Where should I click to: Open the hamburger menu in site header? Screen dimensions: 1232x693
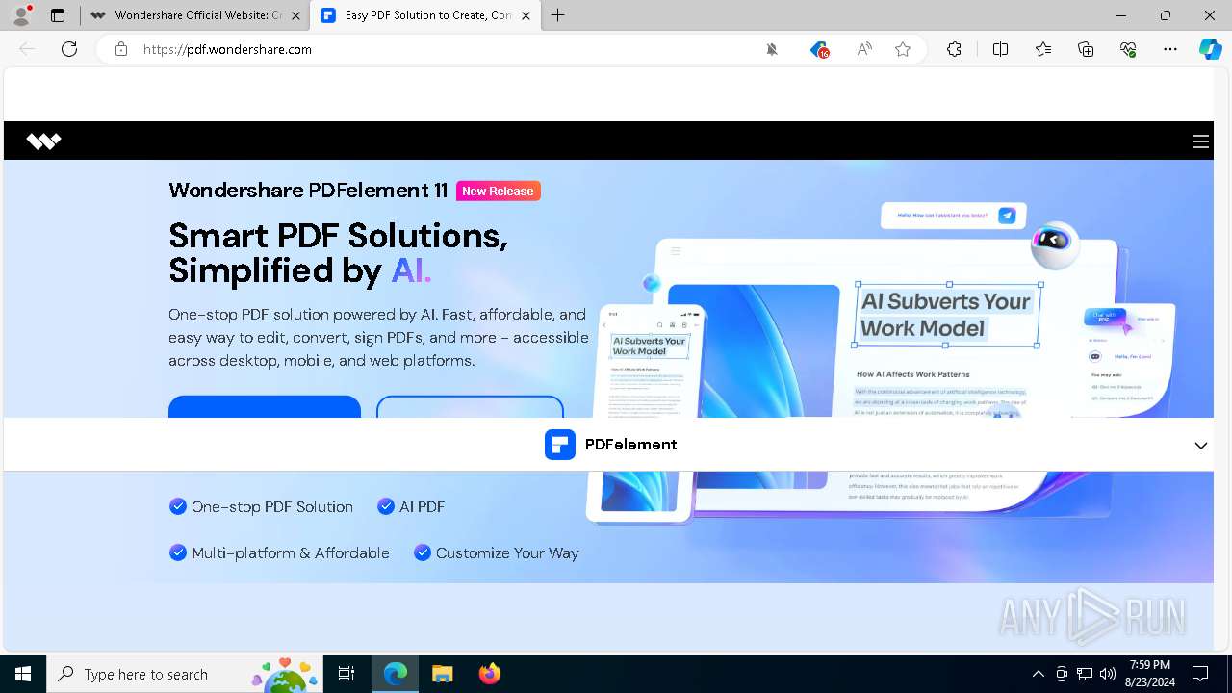click(1200, 141)
